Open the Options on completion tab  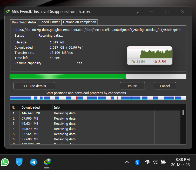pyautogui.click(x=79, y=22)
